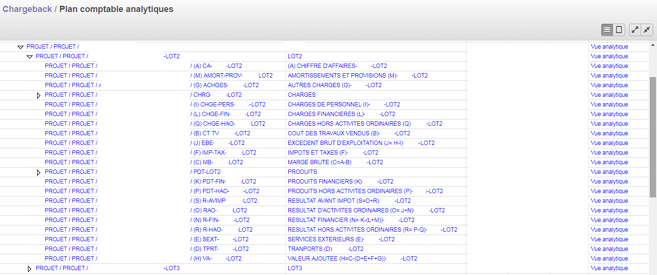Expand the LOT3 tree node
Viewport: 657px width, 275px height.
click(x=29, y=269)
